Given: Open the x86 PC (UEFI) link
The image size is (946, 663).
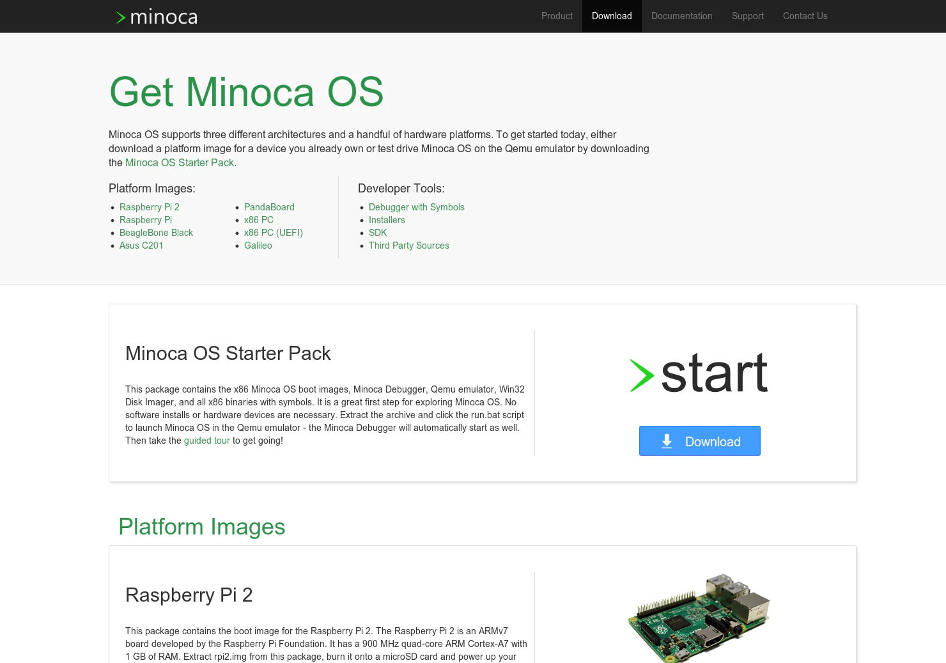Looking at the screenshot, I should (273, 233).
